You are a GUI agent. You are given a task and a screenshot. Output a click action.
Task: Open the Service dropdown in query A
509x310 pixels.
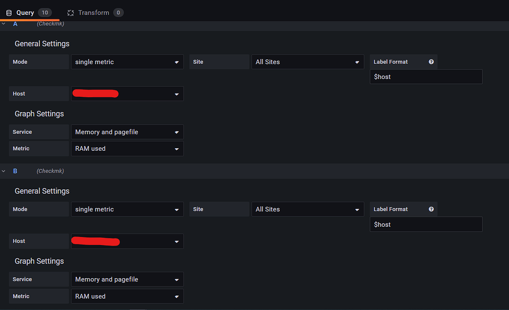[x=127, y=132]
